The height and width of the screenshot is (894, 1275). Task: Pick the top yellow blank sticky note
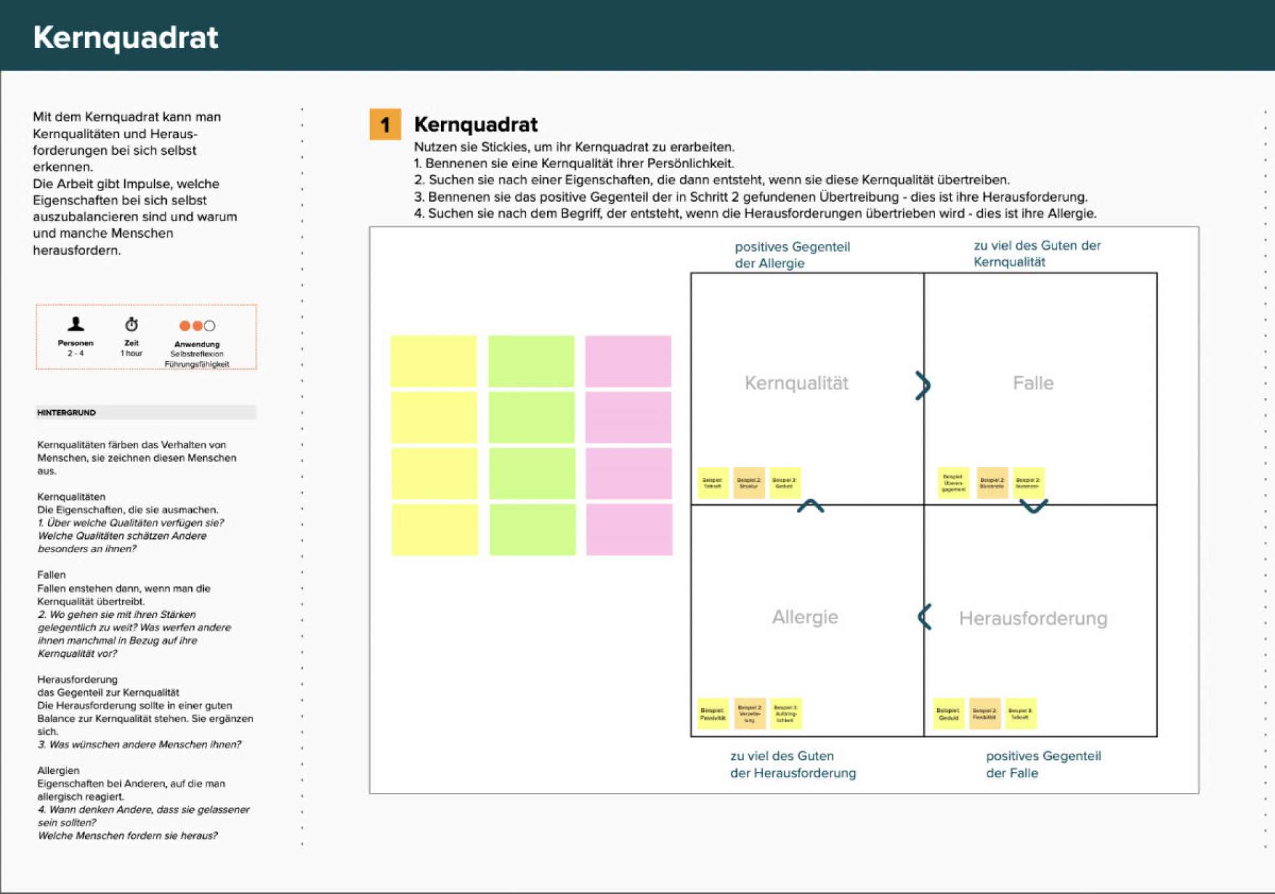(x=434, y=361)
